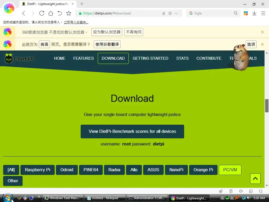Click the import favorites link
Viewport: 269px width, 202px height.
pos(76,22)
